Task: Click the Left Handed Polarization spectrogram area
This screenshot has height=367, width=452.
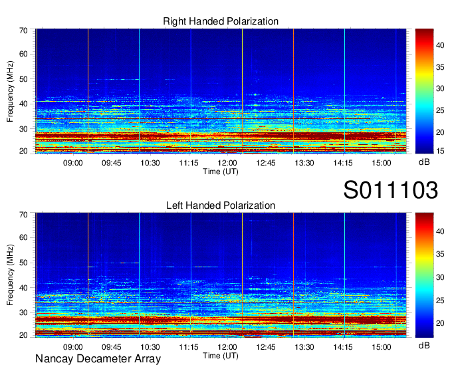Action: (x=221, y=275)
